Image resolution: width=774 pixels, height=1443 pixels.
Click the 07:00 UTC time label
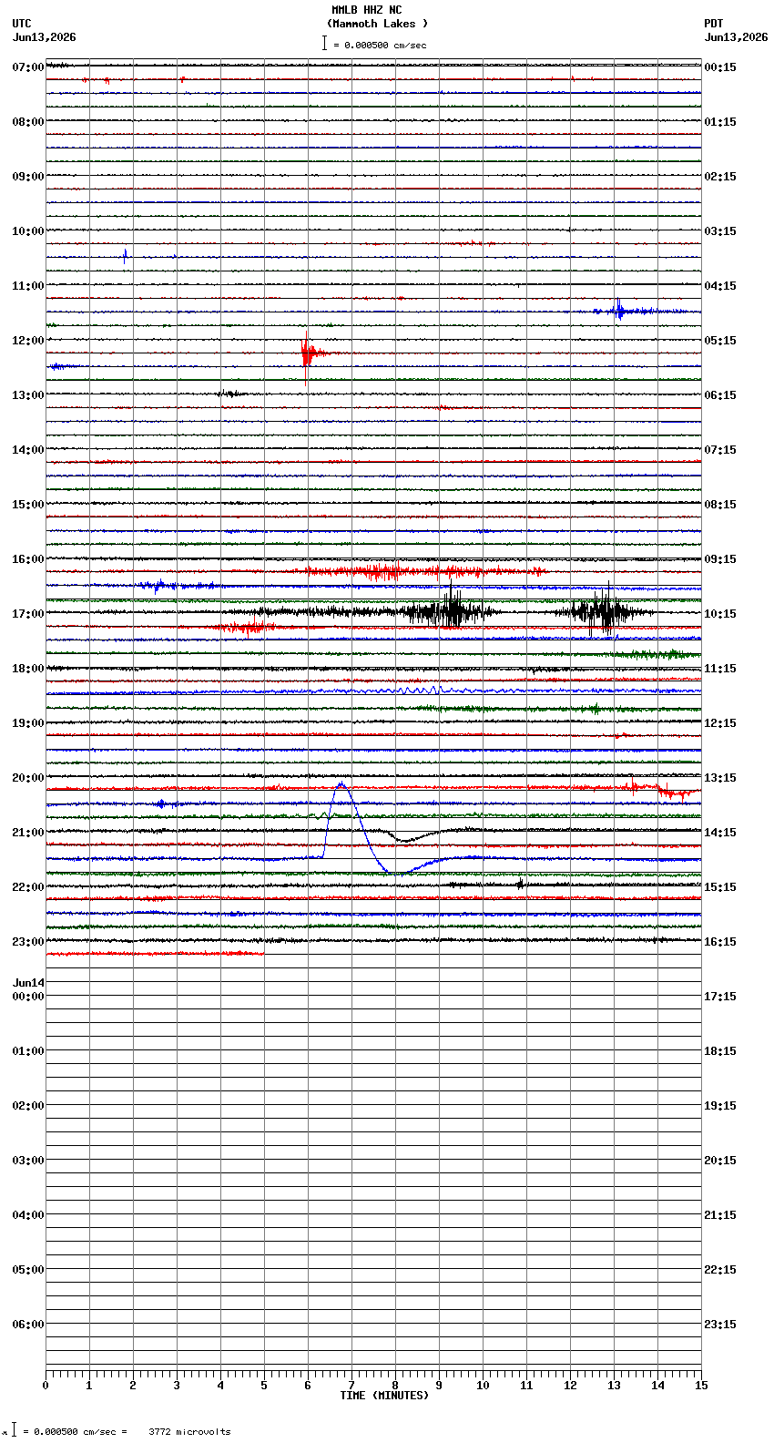pyautogui.click(x=28, y=67)
